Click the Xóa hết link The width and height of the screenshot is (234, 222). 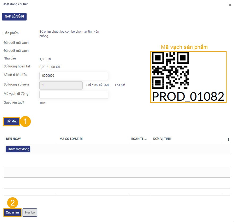point(120,85)
